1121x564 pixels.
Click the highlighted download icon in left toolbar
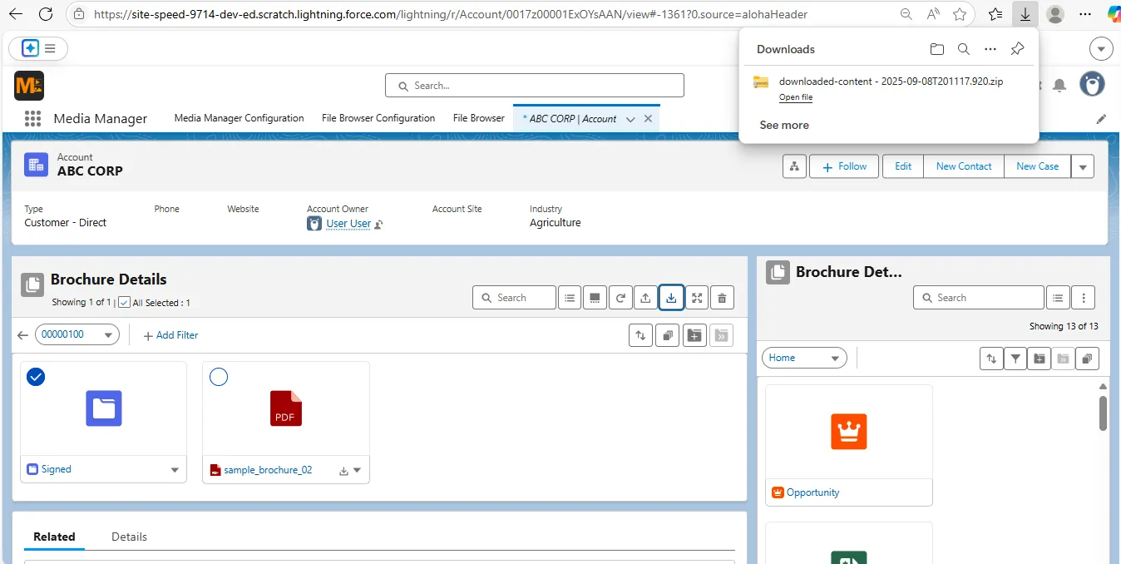pyautogui.click(x=671, y=298)
